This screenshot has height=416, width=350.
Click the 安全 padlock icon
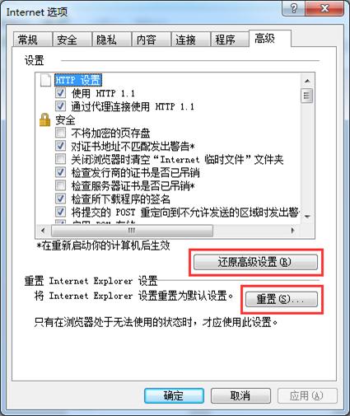[x=44, y=120]
